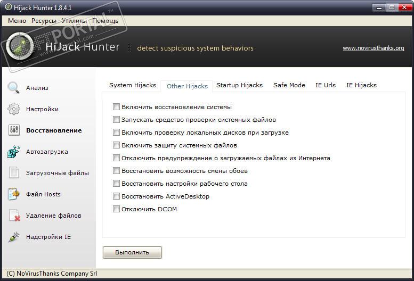Click the Выполнить button

132,252
